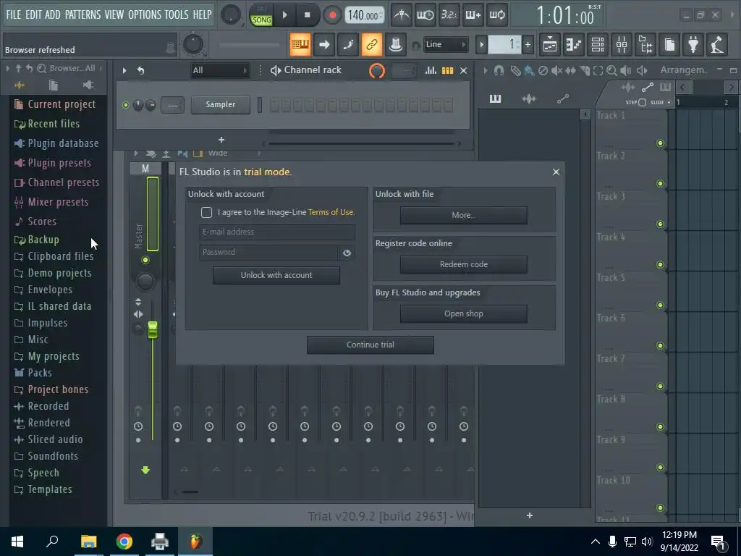741x556 pixels.
Task: Click the link/multilink controllers icon
Action: (371, 44)
